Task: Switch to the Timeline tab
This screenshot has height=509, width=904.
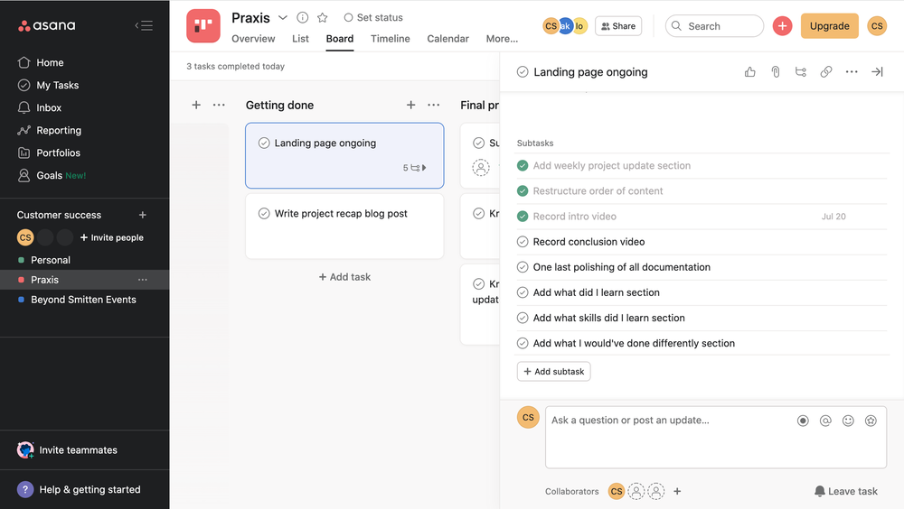Action: (x=391, y=39)
